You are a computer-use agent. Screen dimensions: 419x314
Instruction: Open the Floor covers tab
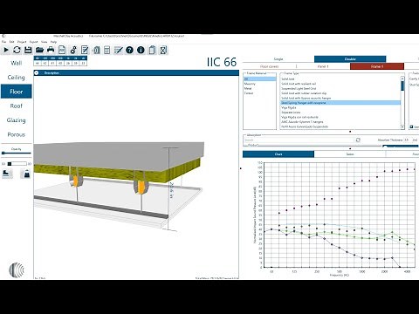click(270, 66)
